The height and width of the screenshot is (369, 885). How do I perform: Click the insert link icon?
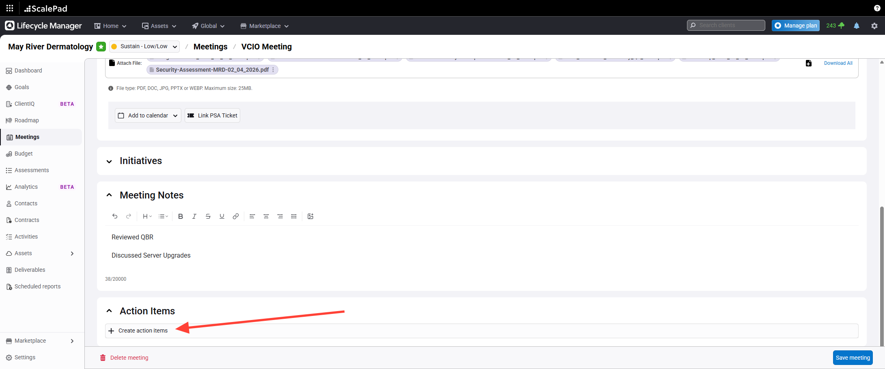235,216
